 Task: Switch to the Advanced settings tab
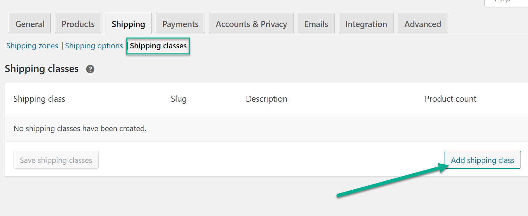click(422, 23)
